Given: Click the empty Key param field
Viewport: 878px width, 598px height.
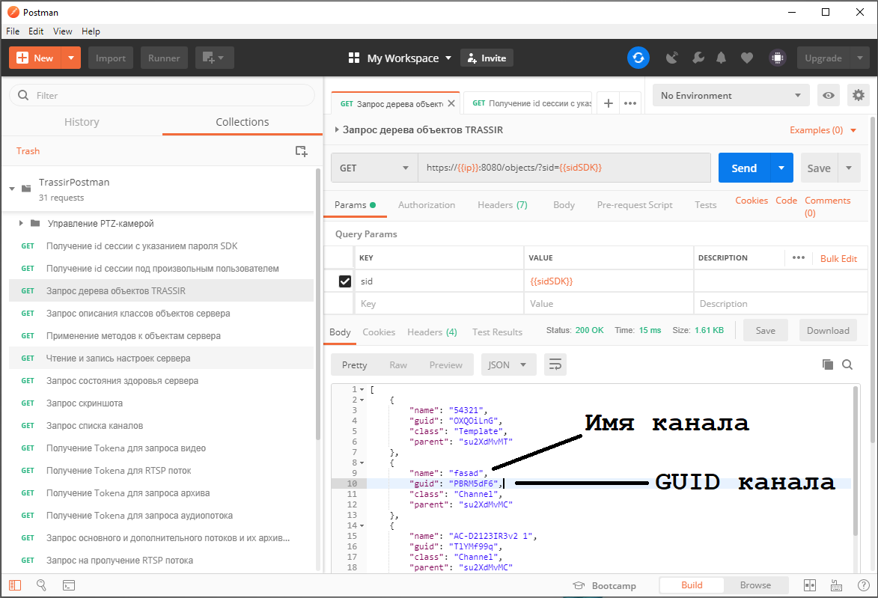Looking at the screenshot, I should pyautogui.click(x=439, y=303).
